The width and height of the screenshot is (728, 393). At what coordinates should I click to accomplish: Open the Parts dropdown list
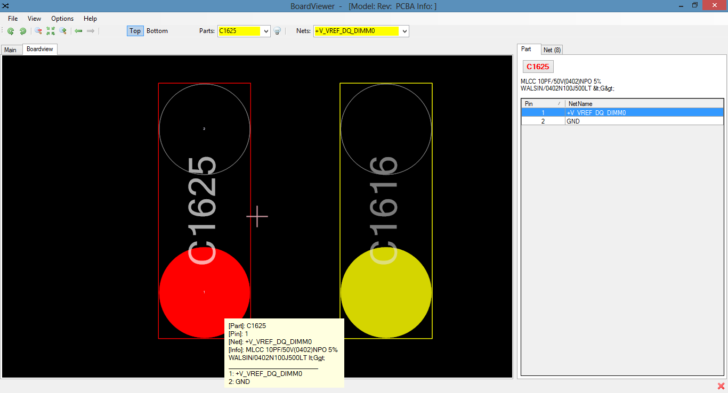click(266, 31)
